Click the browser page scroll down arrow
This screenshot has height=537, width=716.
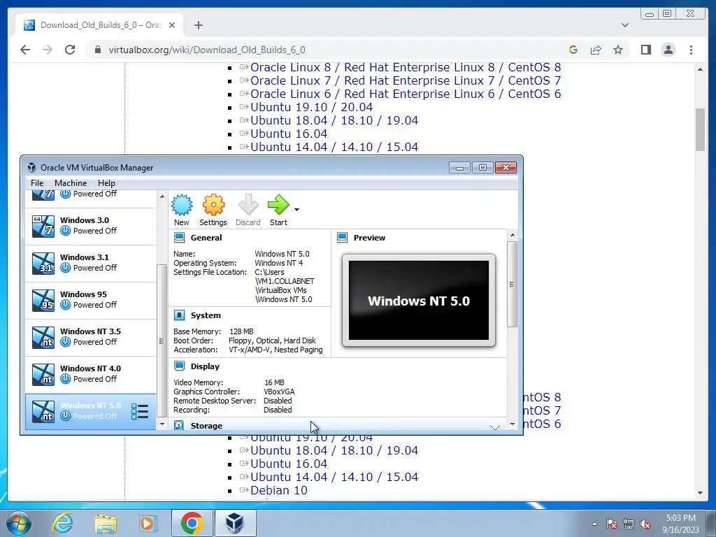click(x=700, y=493)
